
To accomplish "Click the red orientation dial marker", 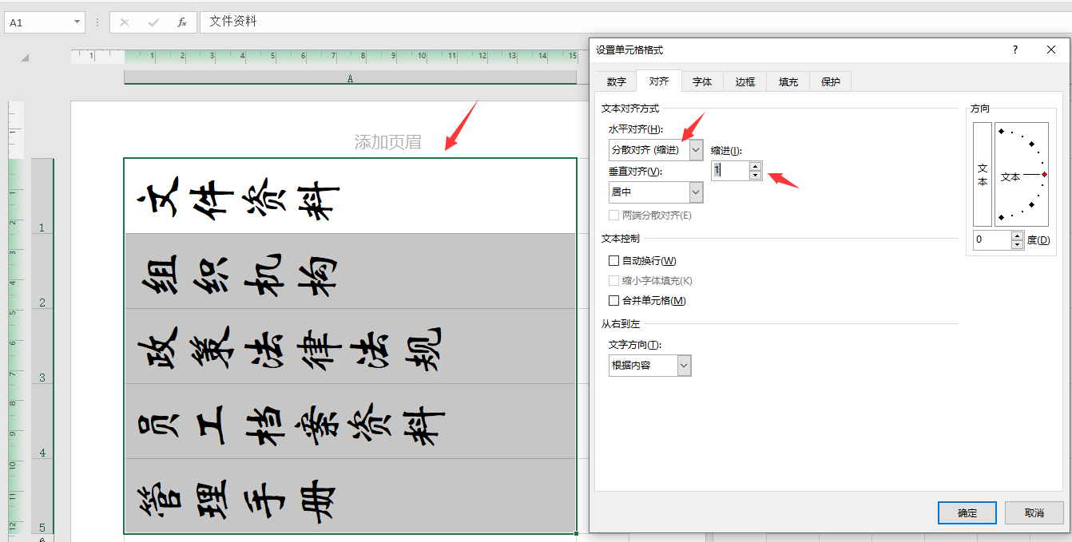I will coord(1044,175).
